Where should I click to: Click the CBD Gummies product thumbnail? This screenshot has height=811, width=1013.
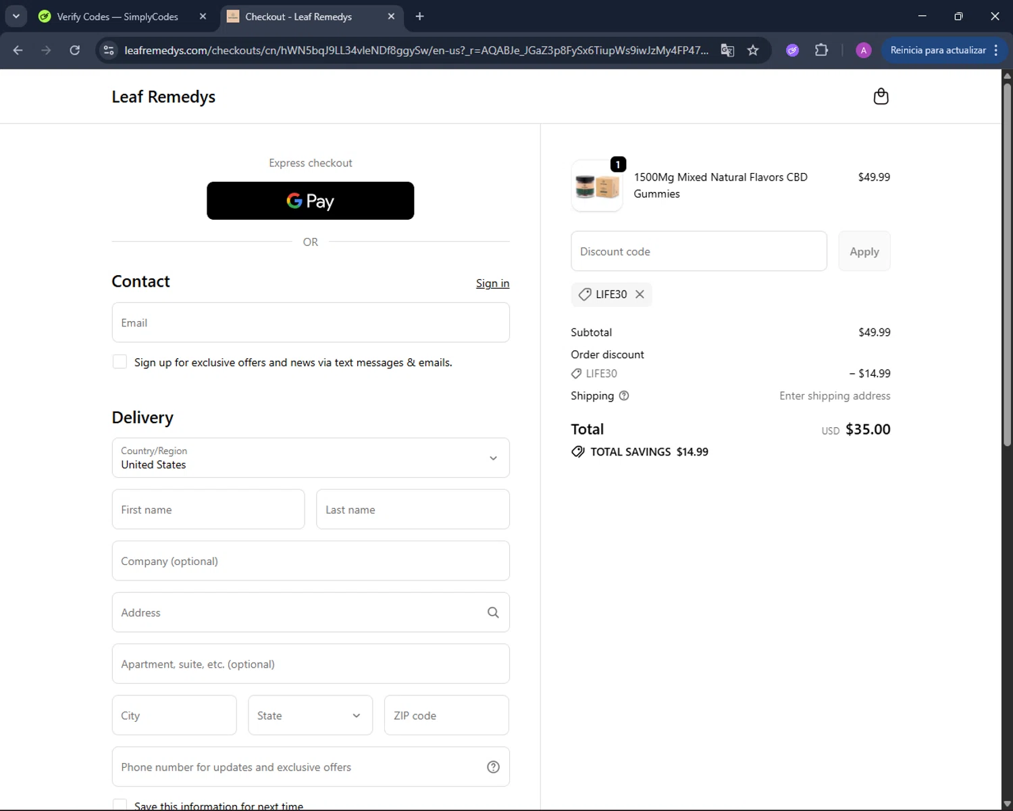click(x=597, y=186)
